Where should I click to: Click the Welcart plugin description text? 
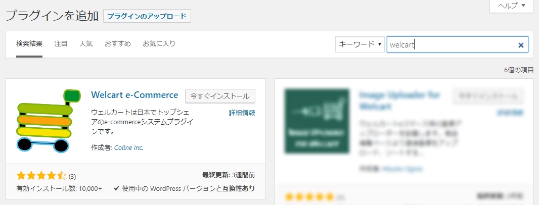click(142, 122)
